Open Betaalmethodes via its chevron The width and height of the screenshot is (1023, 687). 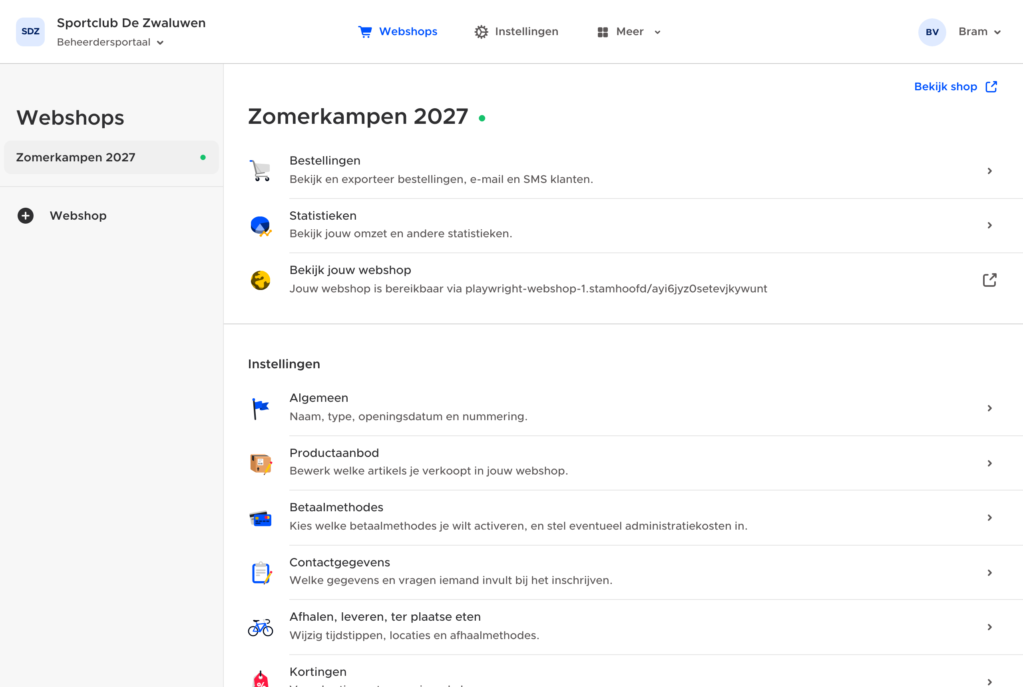pyautogui.click(x=989, y=518)
